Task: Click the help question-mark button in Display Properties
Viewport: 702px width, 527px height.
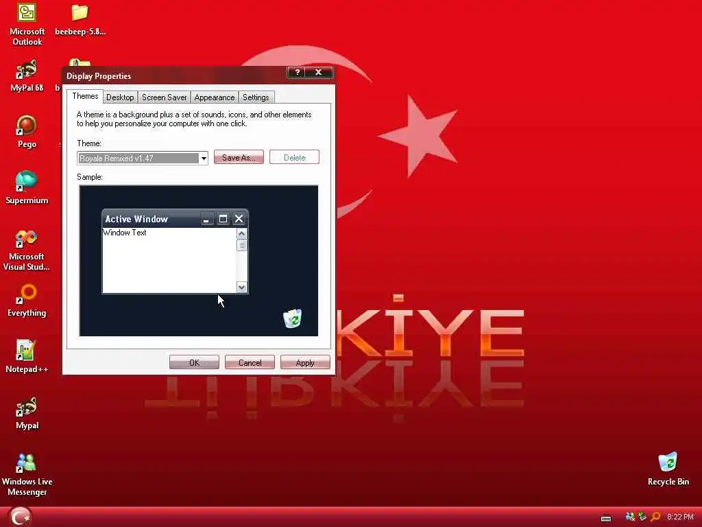Action: coord(298,72)
